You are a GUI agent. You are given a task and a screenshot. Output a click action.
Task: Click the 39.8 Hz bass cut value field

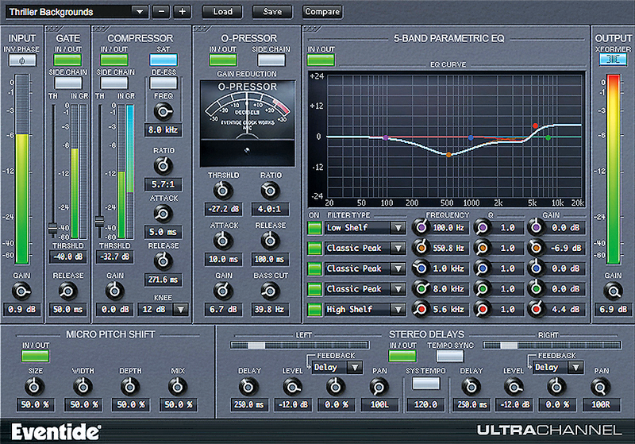point(270,310)
